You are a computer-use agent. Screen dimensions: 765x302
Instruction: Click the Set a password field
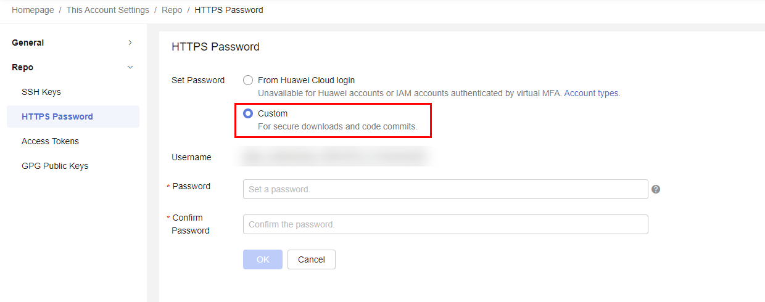[445, 189]
